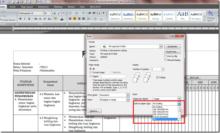This screenshot has width=220, height=133.
Task: Align text right
Action: (79, 19)
